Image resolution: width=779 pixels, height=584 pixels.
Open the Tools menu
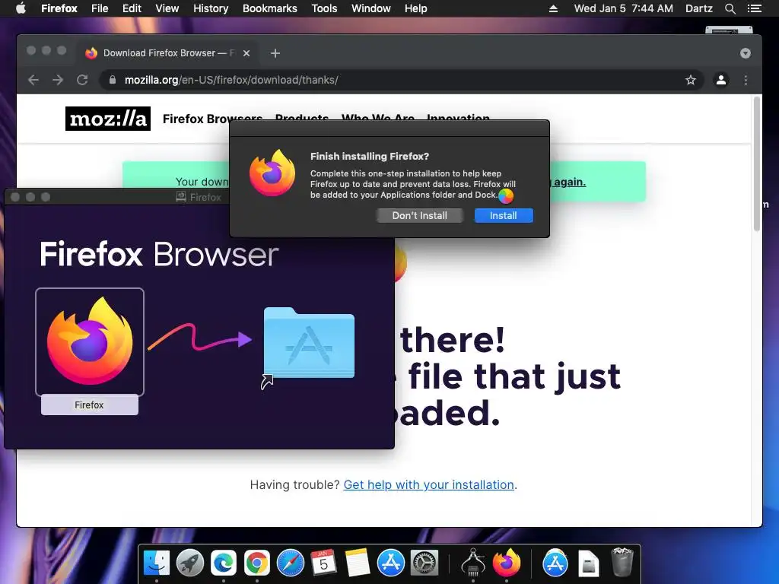324,8
